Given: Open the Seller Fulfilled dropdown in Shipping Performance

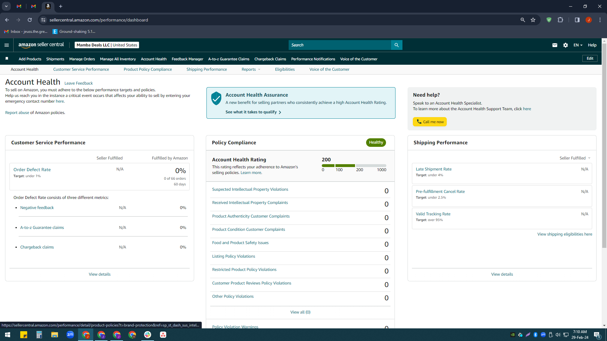Looking at the screenshot, I should (x=575, y=158).
